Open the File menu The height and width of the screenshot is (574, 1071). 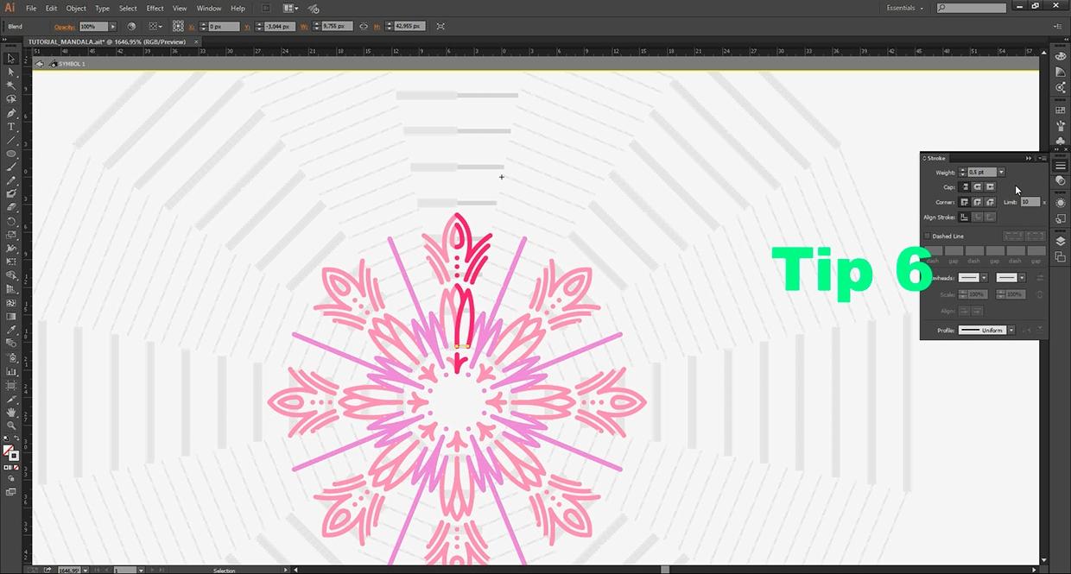pos(31,9)
